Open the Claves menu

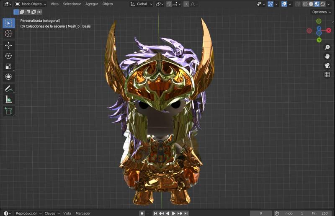point(52,213)
